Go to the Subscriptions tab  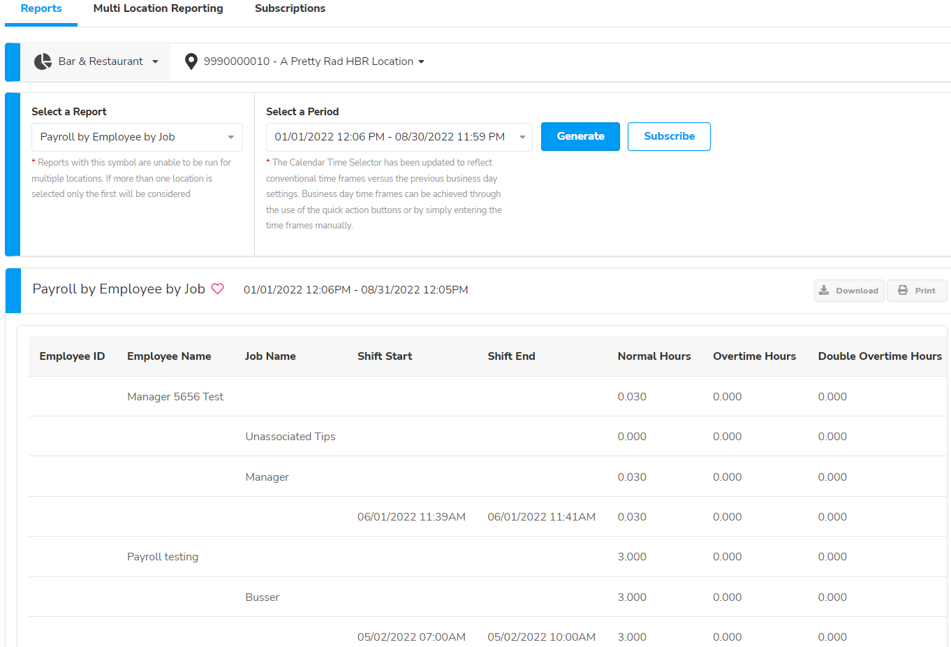point(290,9)
